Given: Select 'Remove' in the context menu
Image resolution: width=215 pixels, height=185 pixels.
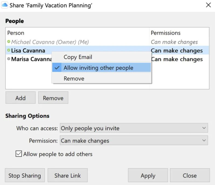Looking at the screenshot, I should click(74, 78).
